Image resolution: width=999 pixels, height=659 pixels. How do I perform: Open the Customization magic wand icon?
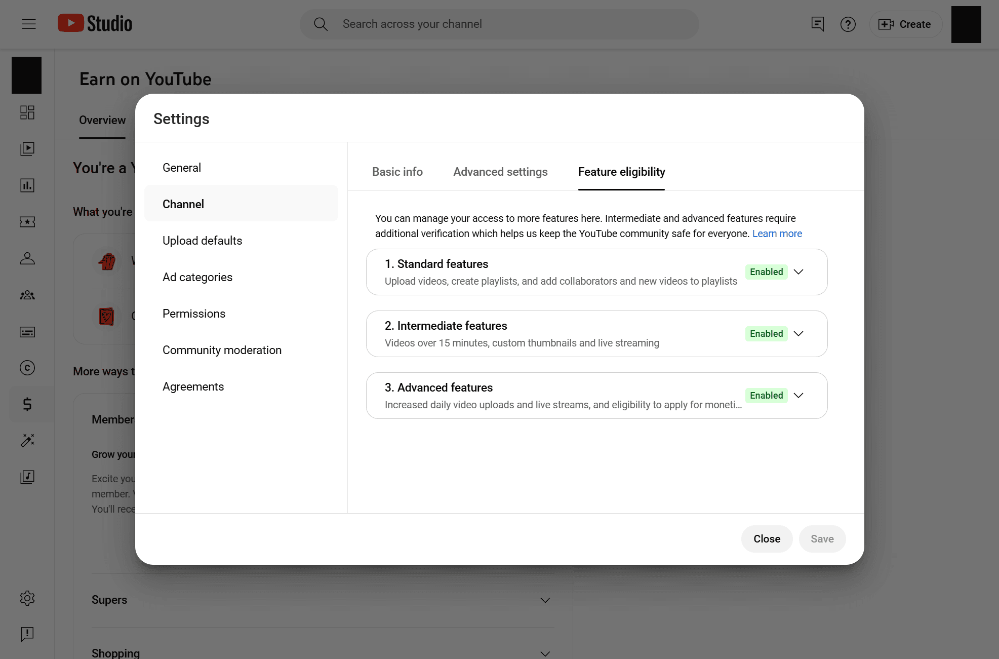pos(27,440)
